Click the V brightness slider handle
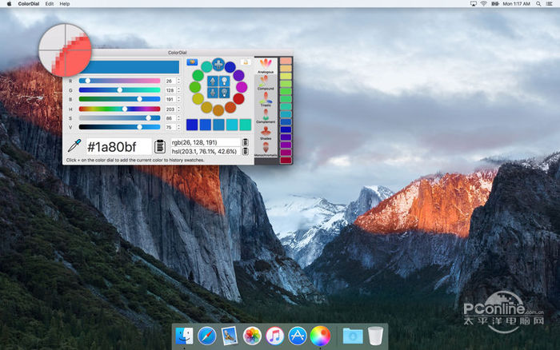560x350 pixels. coord(139,127)
